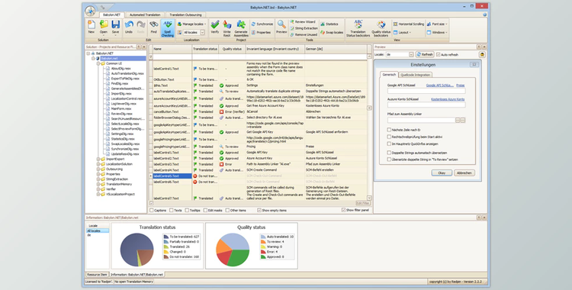Check 'Doppelte Strings automatisch übersetzen' option

tap(389, 153)
